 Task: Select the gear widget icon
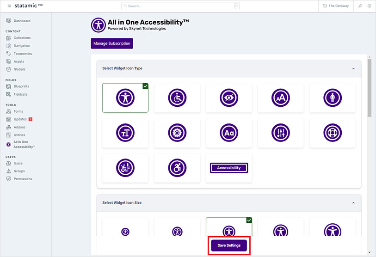tap(177, 133)
